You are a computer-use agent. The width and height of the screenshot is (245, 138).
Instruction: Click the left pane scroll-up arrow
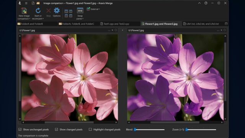point(20,36)
